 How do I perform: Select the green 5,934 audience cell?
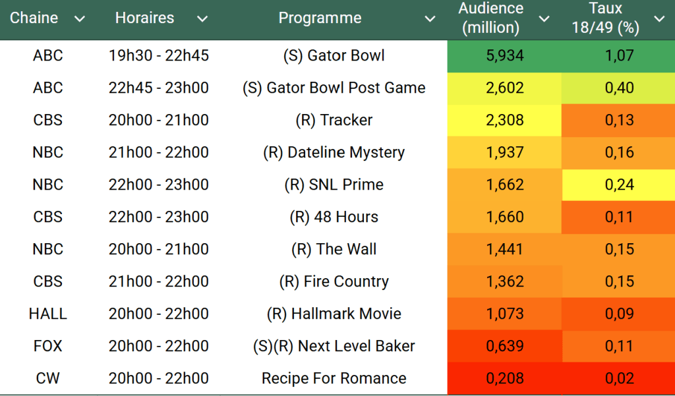click(x=504, y=56)
